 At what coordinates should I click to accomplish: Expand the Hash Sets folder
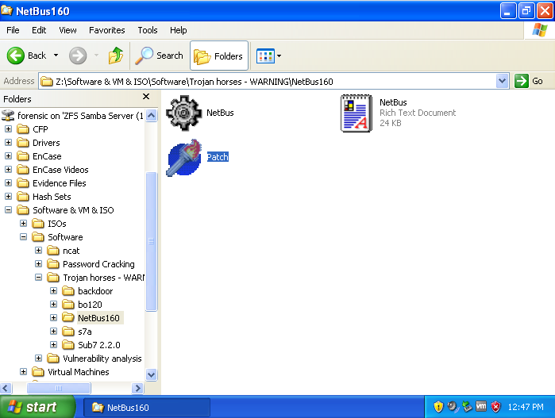[x=9, y=196]
